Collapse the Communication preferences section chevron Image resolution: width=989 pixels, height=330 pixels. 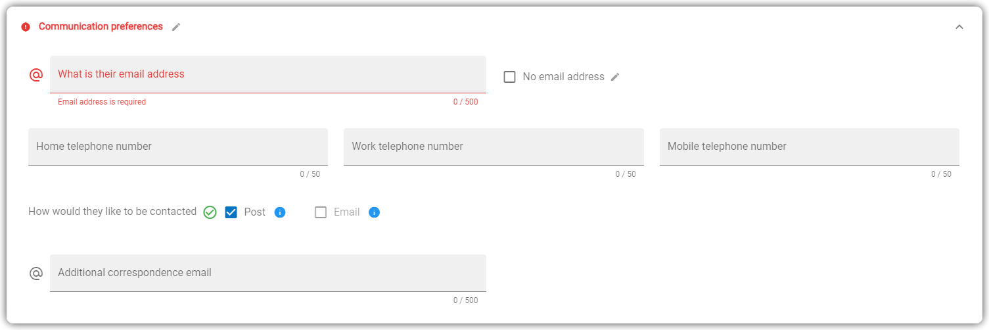tap(959, 27)
